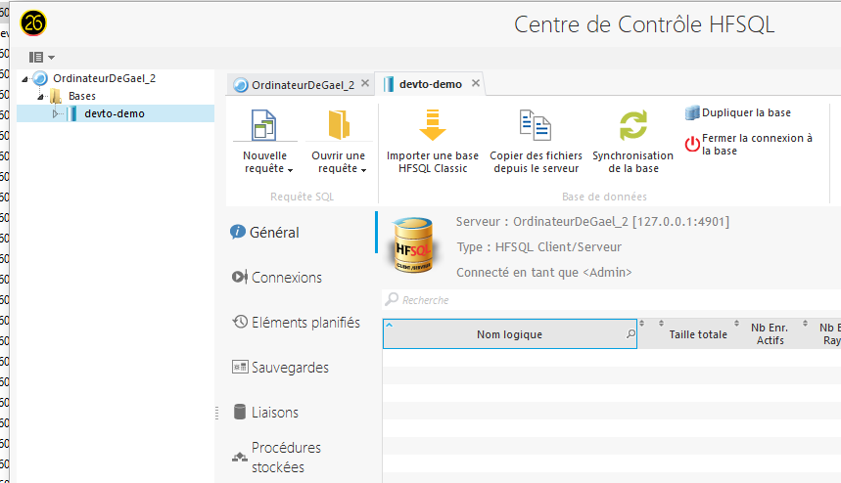The image size is (841, 483).
Task: Click the Liaisons cylinder icon
Action: (240, 412)
